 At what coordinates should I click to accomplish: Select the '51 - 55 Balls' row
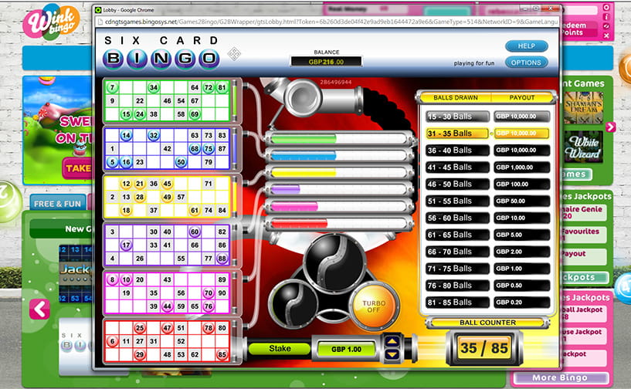(x=457, y=201)
